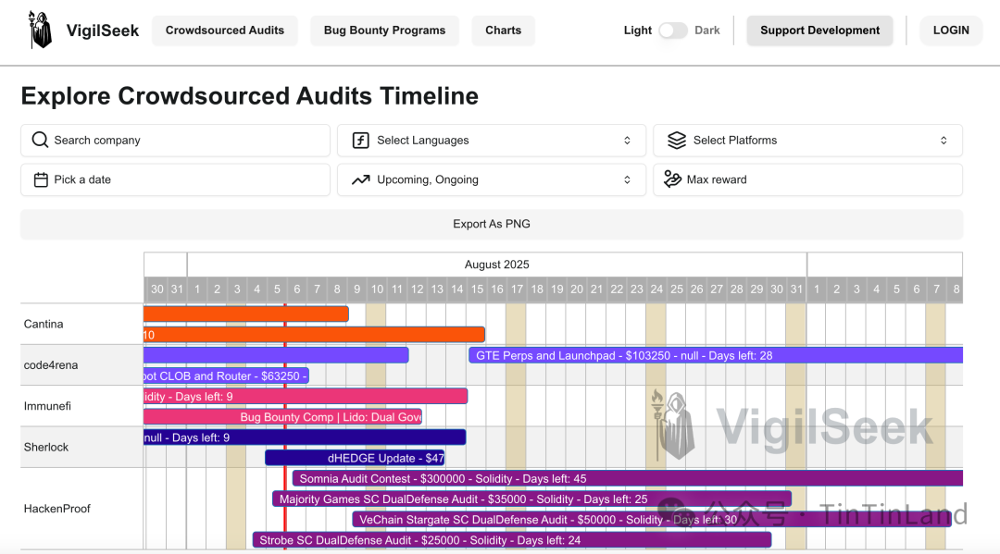Image resolution: width=1000 pixels, height=554 pixels.
Task: Select the CLOB and Router $63250 bar
Action: click(x=227, y=375)
